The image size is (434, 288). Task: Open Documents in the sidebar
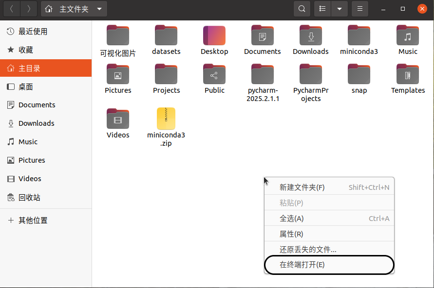pos(46,105)
